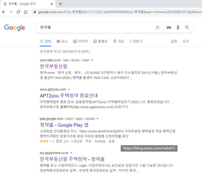Click the lock icon in address bar
This screenshot has width=202, height=179.
35,12
